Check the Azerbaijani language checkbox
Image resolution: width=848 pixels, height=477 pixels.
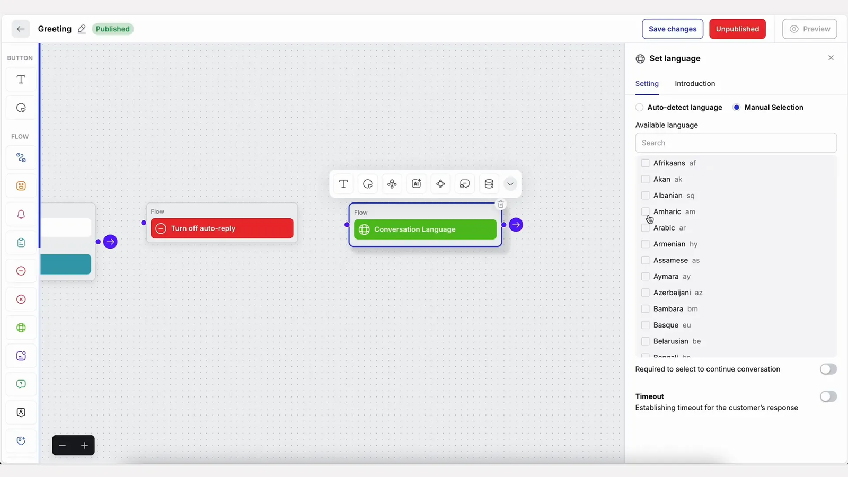[645, 293]
